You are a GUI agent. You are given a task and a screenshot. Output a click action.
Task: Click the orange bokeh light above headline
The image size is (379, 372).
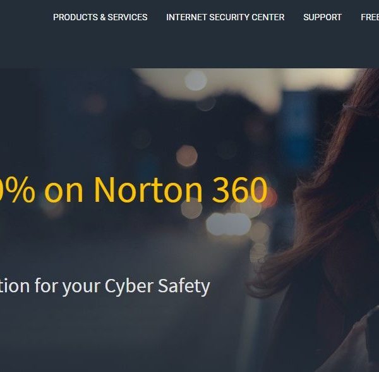coord(186,156)
